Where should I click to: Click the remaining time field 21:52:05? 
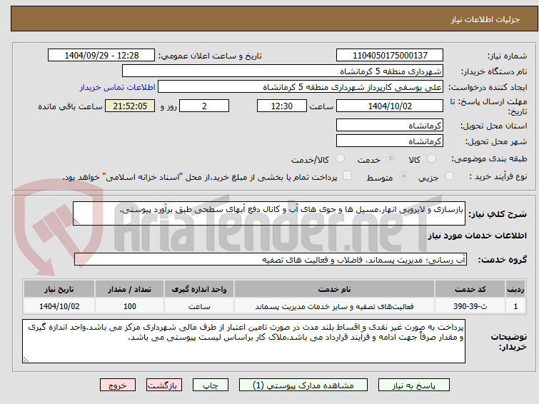click(130, 106)
